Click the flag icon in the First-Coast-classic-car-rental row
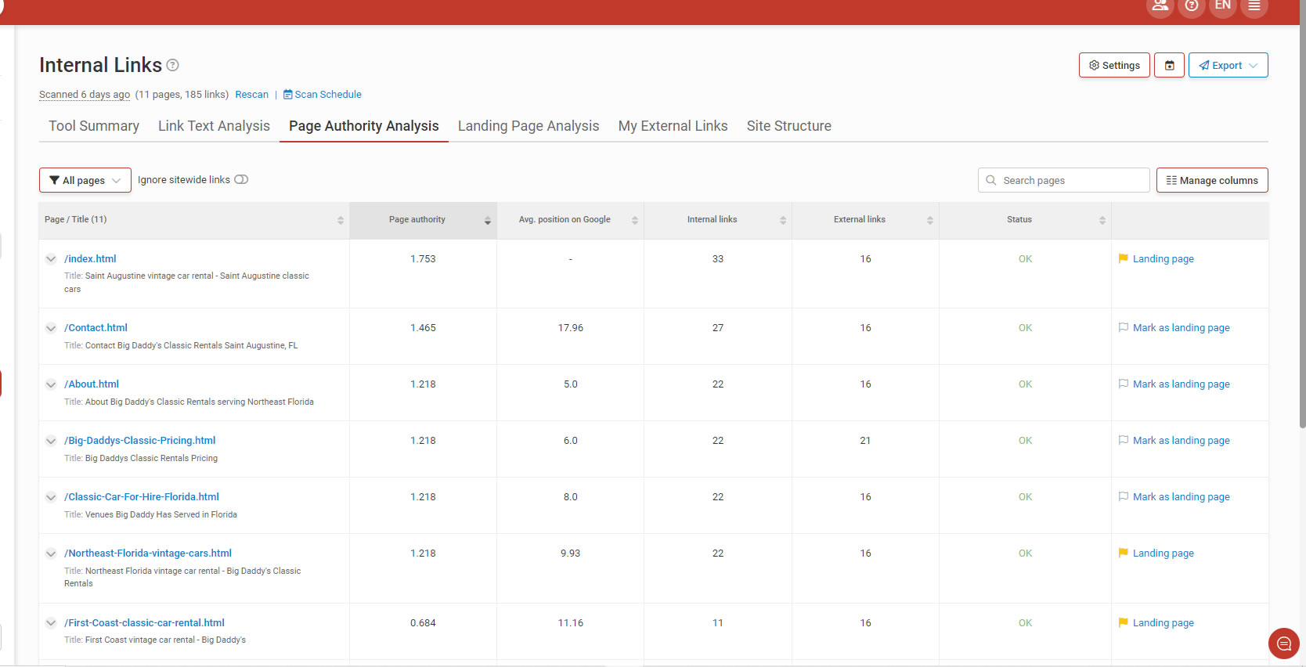Screen dimensions: 1306x667 click(1124, 623)
